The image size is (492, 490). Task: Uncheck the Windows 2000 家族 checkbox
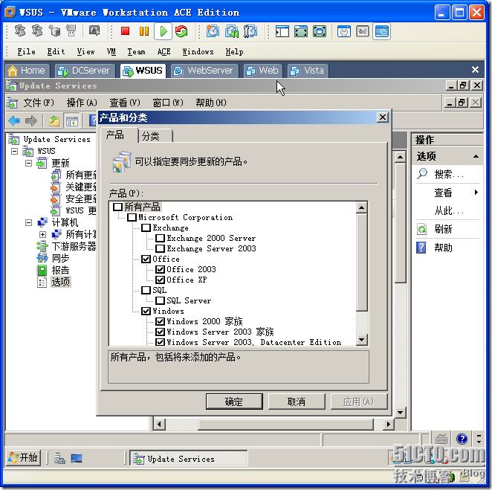[x=160, y=321]
